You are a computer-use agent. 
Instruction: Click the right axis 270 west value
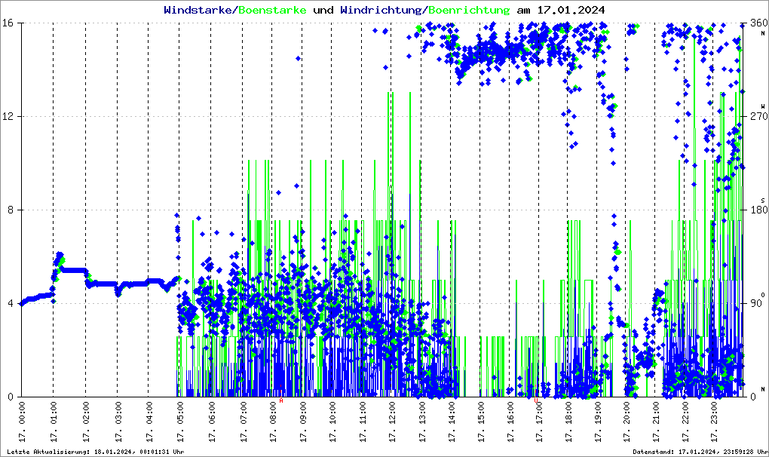point(757,117)
